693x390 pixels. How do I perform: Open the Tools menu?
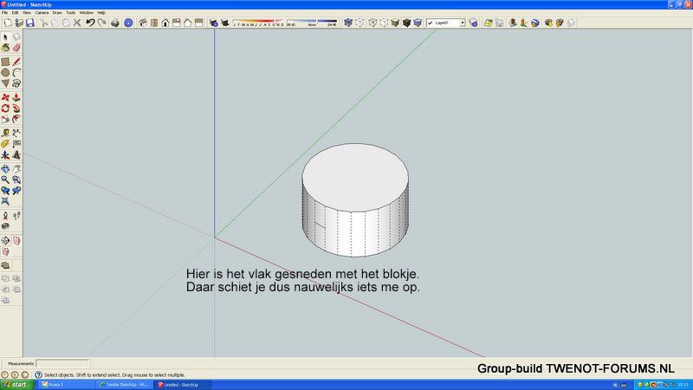coord(70,13)
